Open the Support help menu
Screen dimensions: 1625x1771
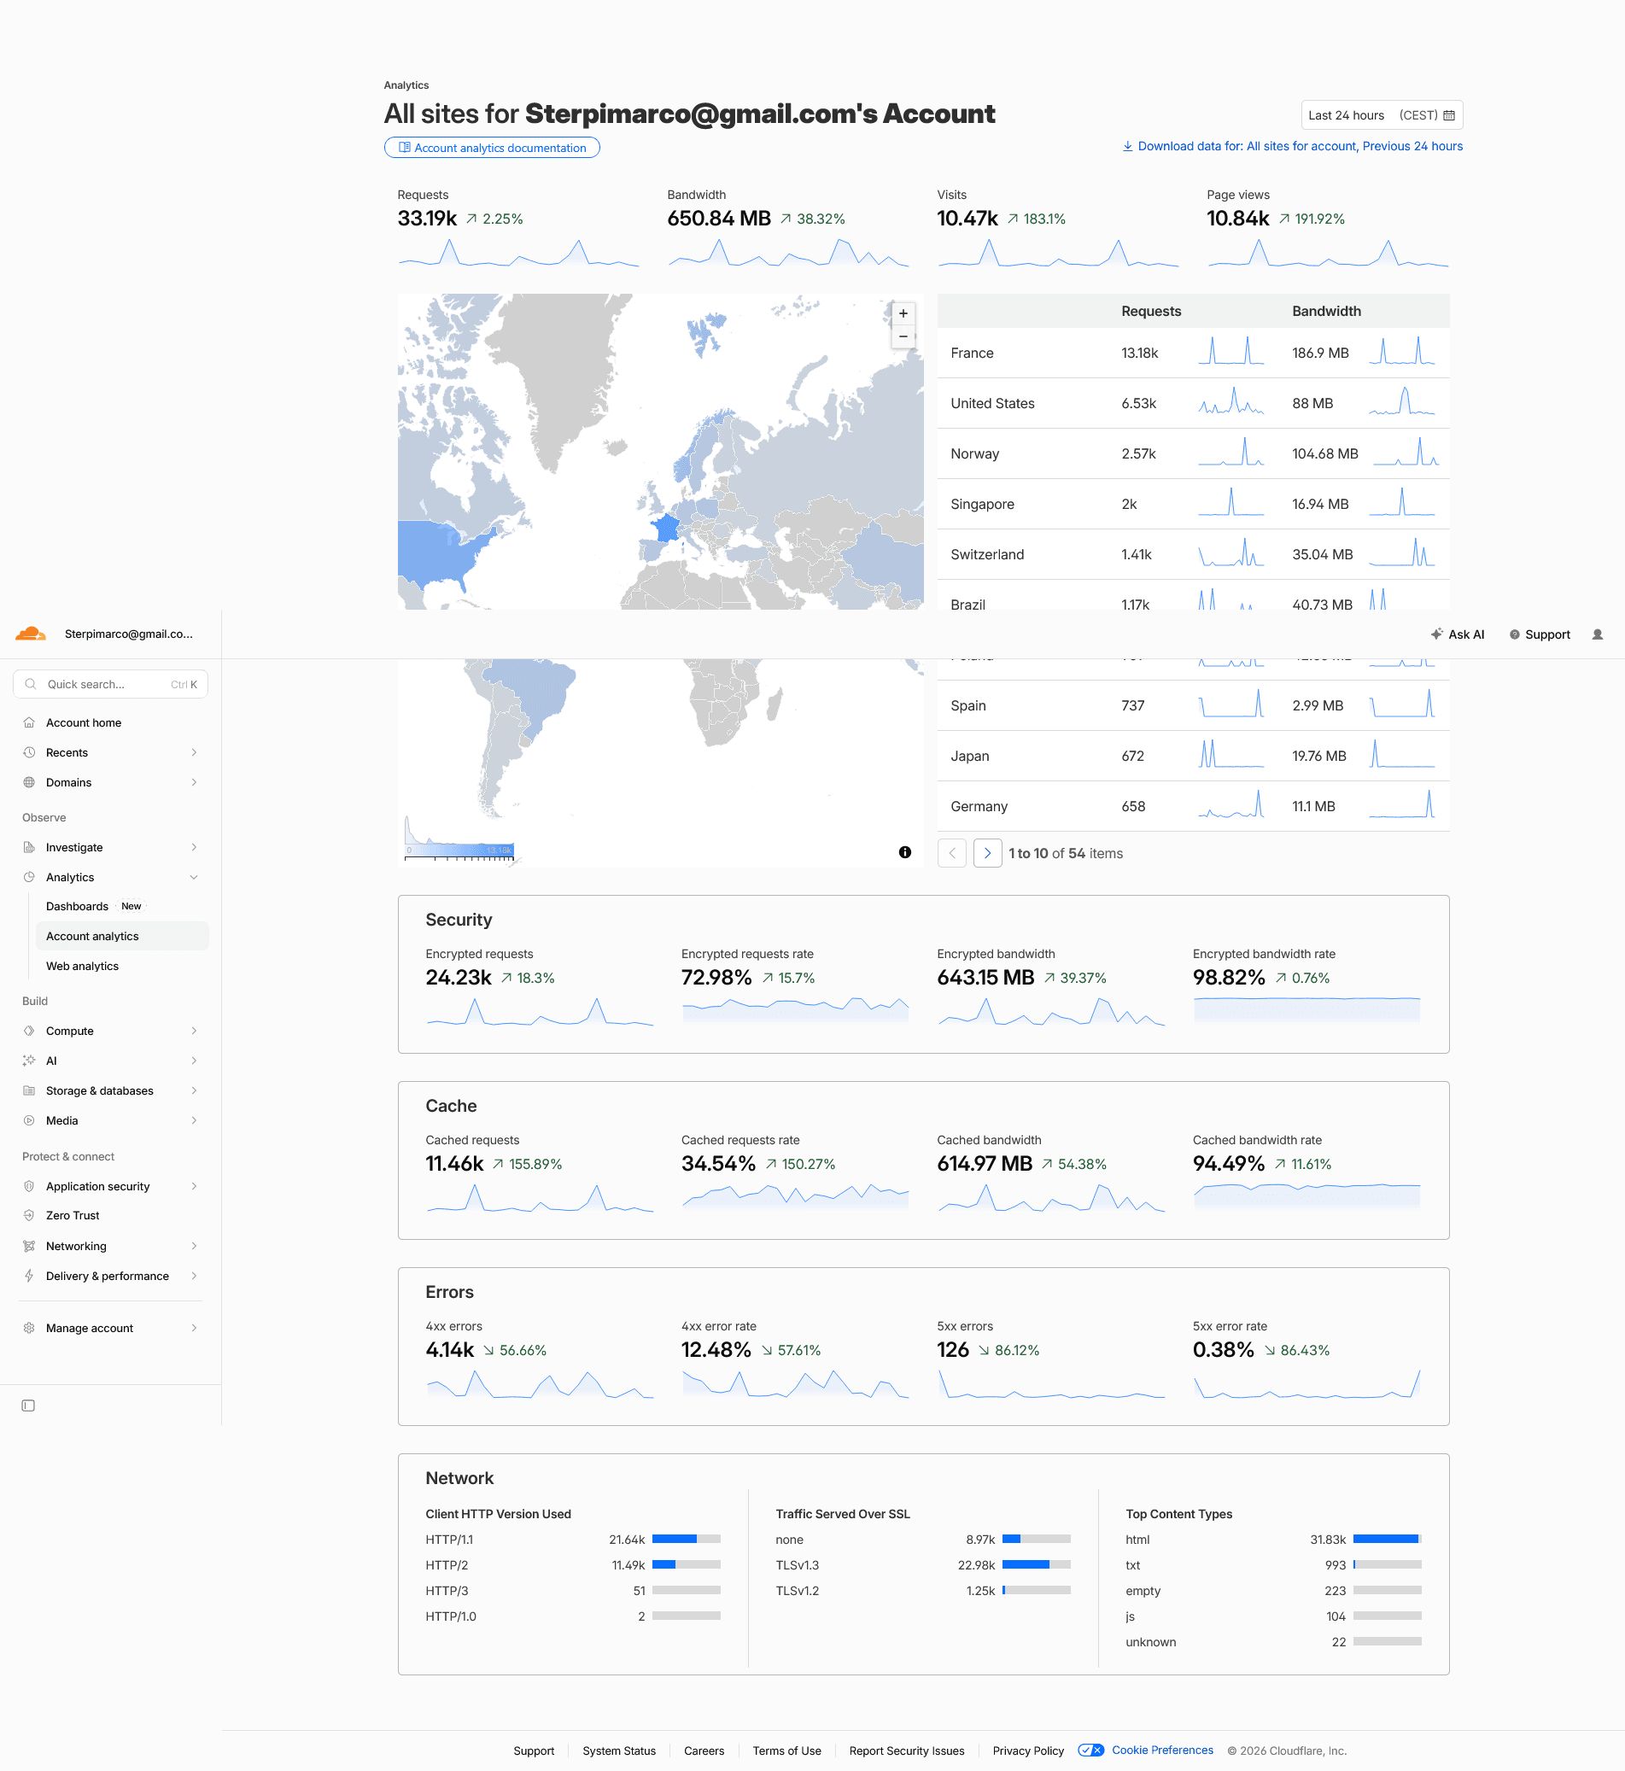click(1540, 634)
